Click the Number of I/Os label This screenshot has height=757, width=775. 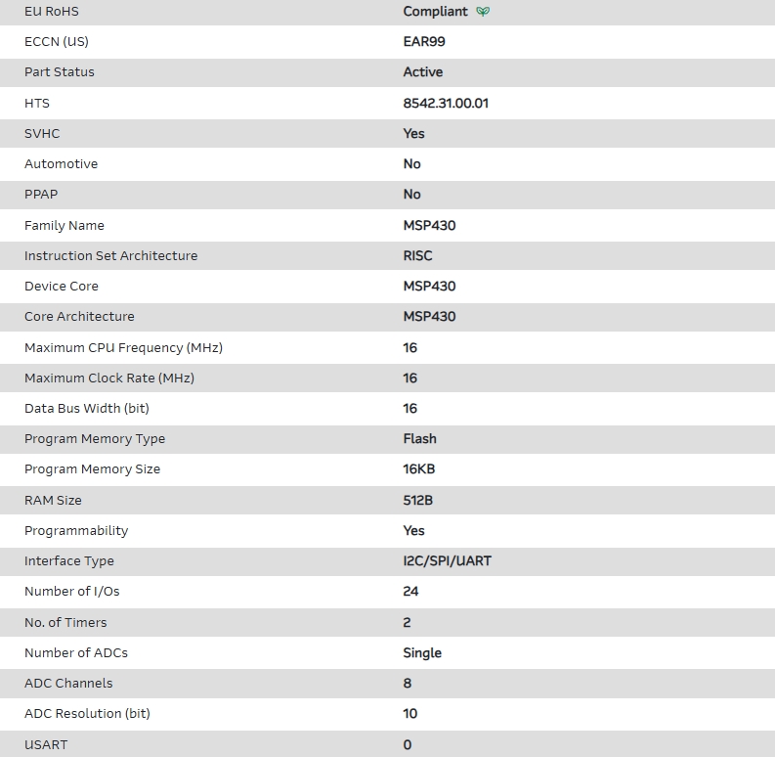coord(71,592)
